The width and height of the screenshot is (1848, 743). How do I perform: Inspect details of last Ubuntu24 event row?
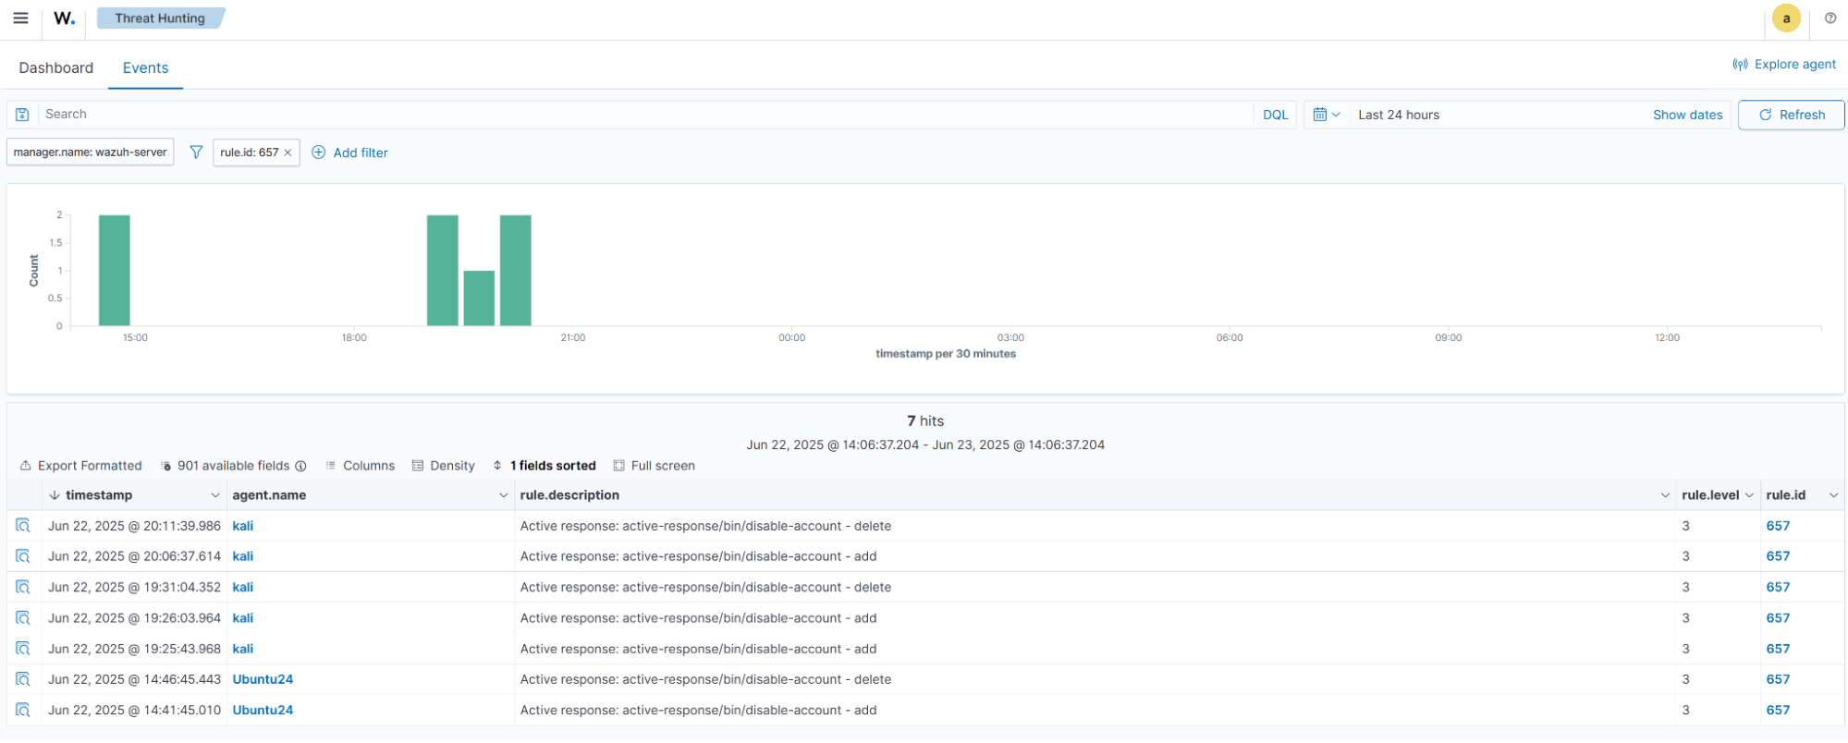click(x=23, y=710)
